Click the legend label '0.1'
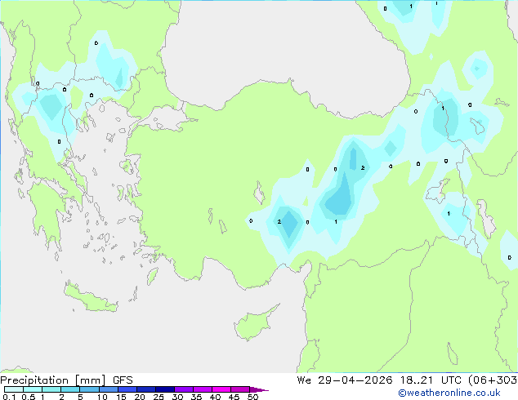518x400 pixels. [9, 397]
